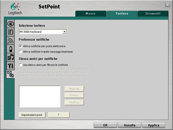Select the Tastiera tab
The image size is (173, 130).
tap(122, 14)
